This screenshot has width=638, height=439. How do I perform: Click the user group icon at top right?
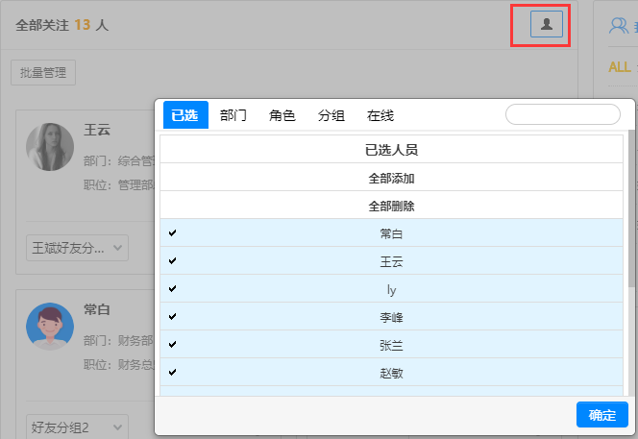620,26
